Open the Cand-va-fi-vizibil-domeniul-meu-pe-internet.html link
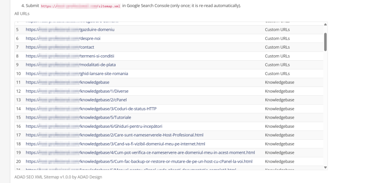 coord(115,144)
